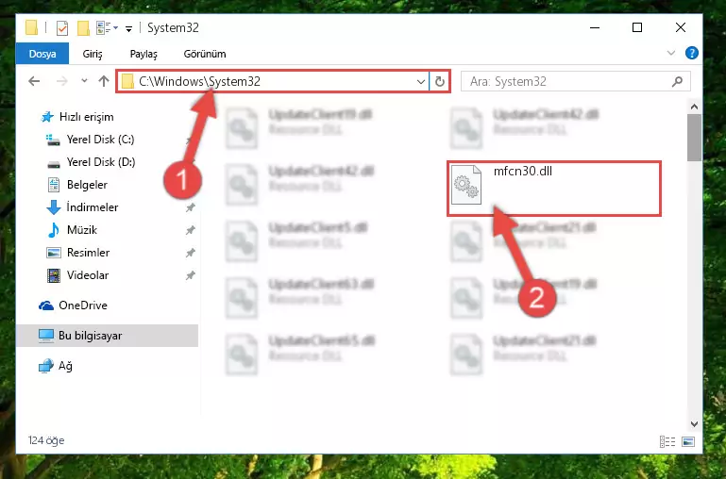The image size is (726, 479).
Task: Open Videolar folder in sidebar
Action: click(88, 275)
